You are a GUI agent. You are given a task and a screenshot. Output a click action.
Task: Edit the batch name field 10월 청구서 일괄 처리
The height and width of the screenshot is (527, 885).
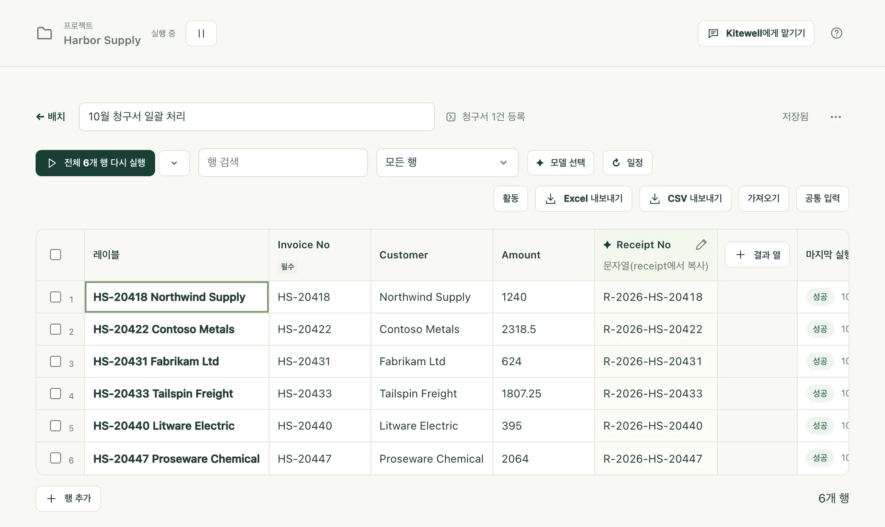tap(257, 117)
